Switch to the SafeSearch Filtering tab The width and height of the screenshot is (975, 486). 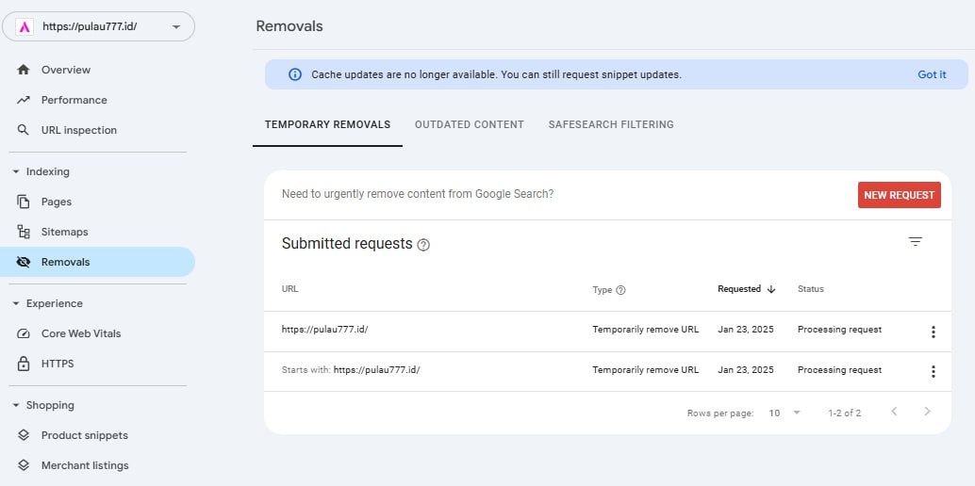(610, 124)
